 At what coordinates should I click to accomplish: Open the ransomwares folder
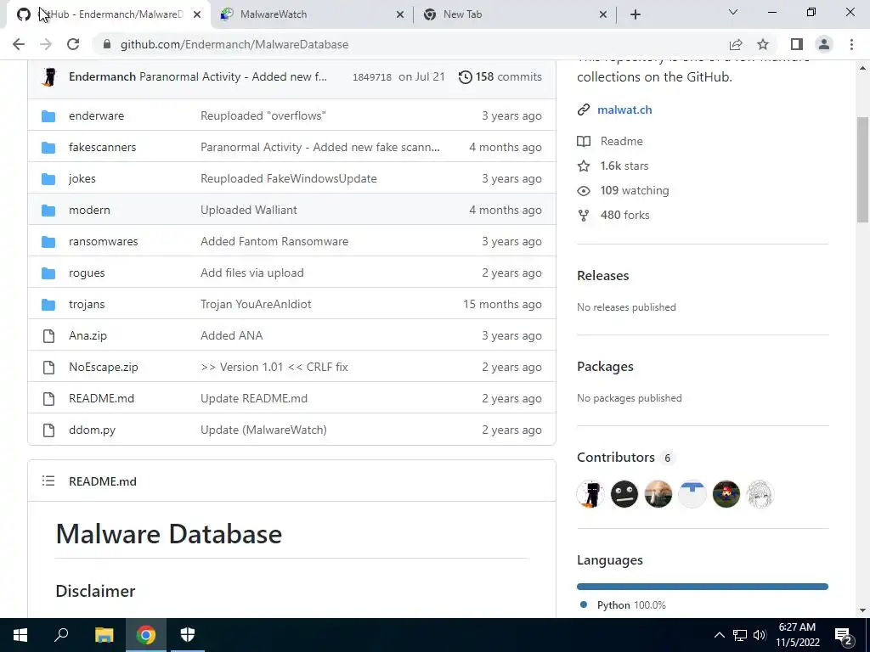(x=103, y=241)
